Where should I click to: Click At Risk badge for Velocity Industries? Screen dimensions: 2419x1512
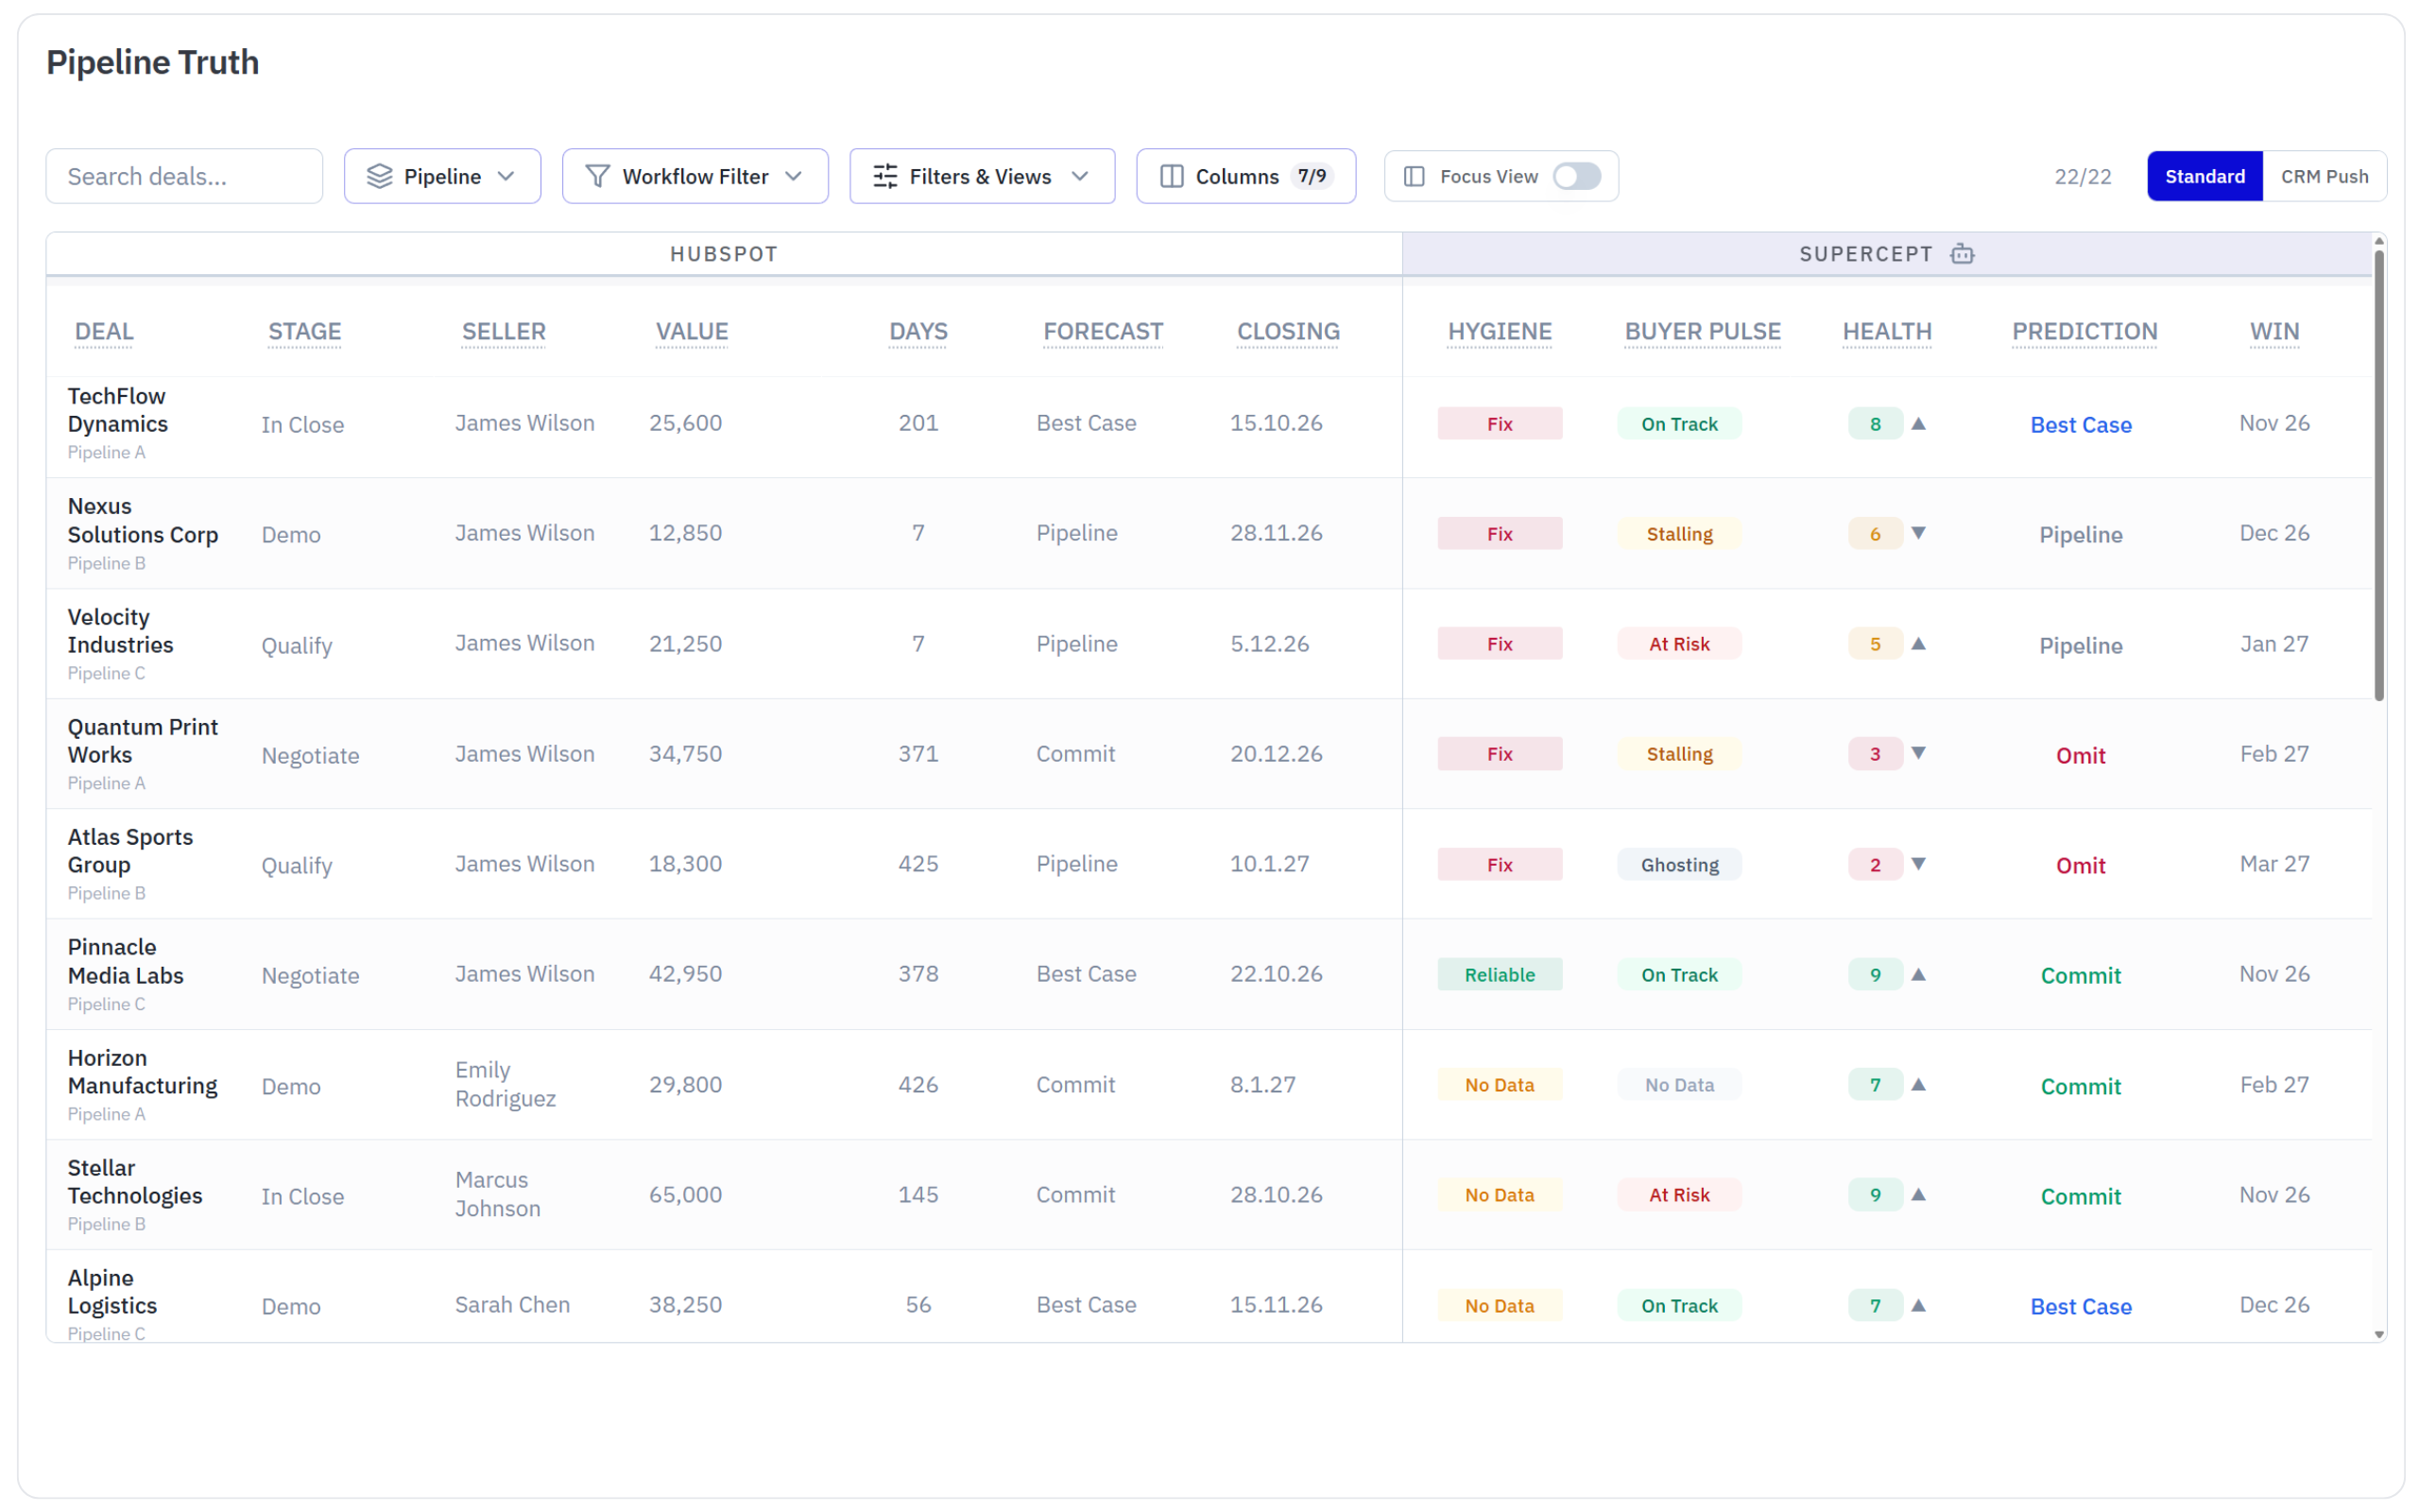point(1679,643)
